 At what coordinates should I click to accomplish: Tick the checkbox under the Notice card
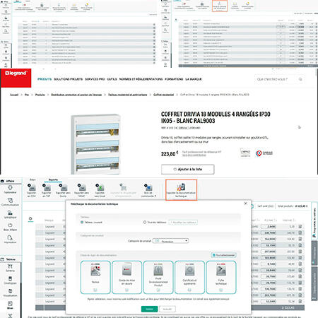(95, 290)
